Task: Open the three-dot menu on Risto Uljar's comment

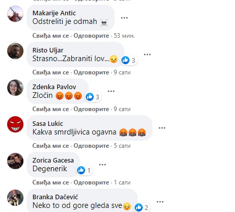Action: click(147, 55)
